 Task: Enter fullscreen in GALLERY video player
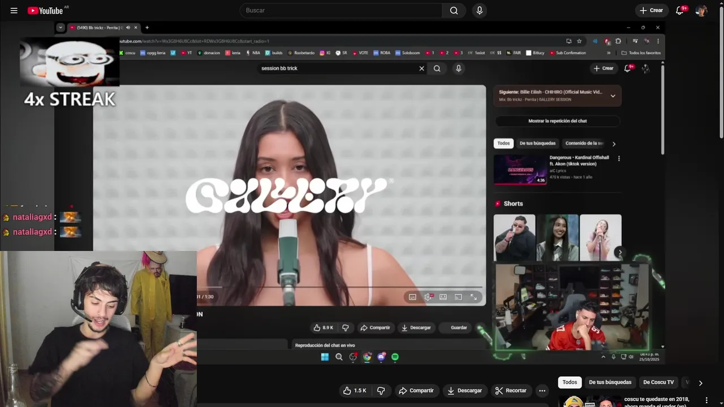[x=473, y=297]
